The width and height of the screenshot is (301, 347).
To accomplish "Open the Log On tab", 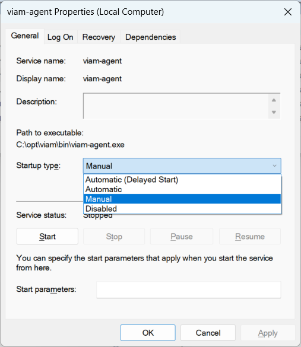I will pos(60,37).
